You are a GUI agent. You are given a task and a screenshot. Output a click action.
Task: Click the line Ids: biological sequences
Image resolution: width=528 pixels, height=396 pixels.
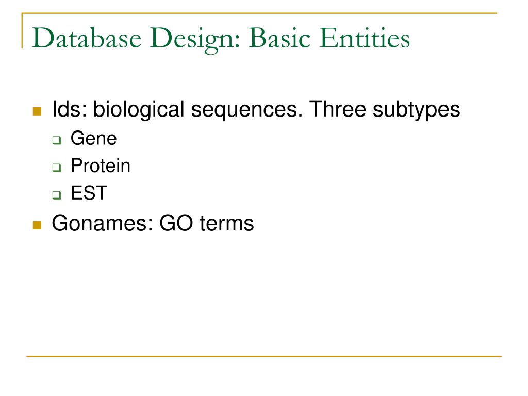coord(256,110)
